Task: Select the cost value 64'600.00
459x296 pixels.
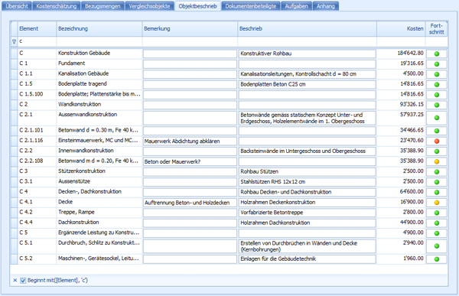Action: click(401, 192)
